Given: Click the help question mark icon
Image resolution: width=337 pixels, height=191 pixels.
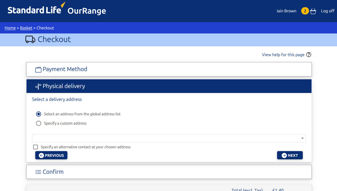Looking at the screenshot, I should pyautogui.click(x=309, y=55).
